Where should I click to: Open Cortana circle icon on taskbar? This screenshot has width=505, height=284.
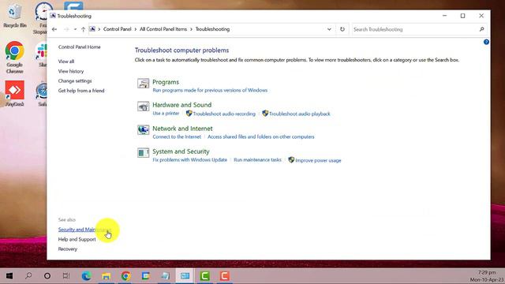pyautogui.click(x=47, y=276)
